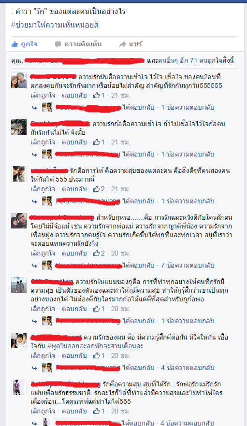Open hashtag #ช่วยมาให้ความเห็นหน่อยสิ

click(55, 25)
